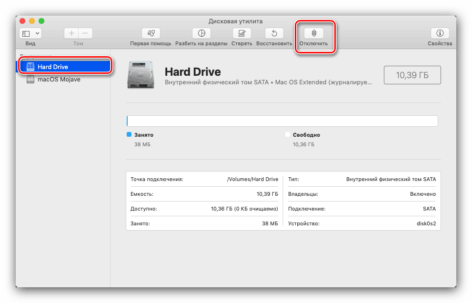Zoom window with green button
This screenshot has width=472, height=303.
point(41,21)
